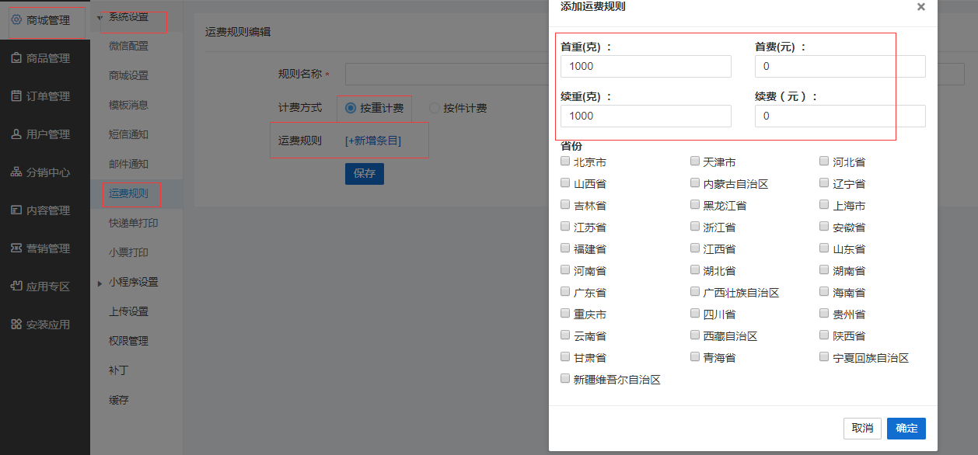Go to 权限管理 settings page

tap(128, 341)
